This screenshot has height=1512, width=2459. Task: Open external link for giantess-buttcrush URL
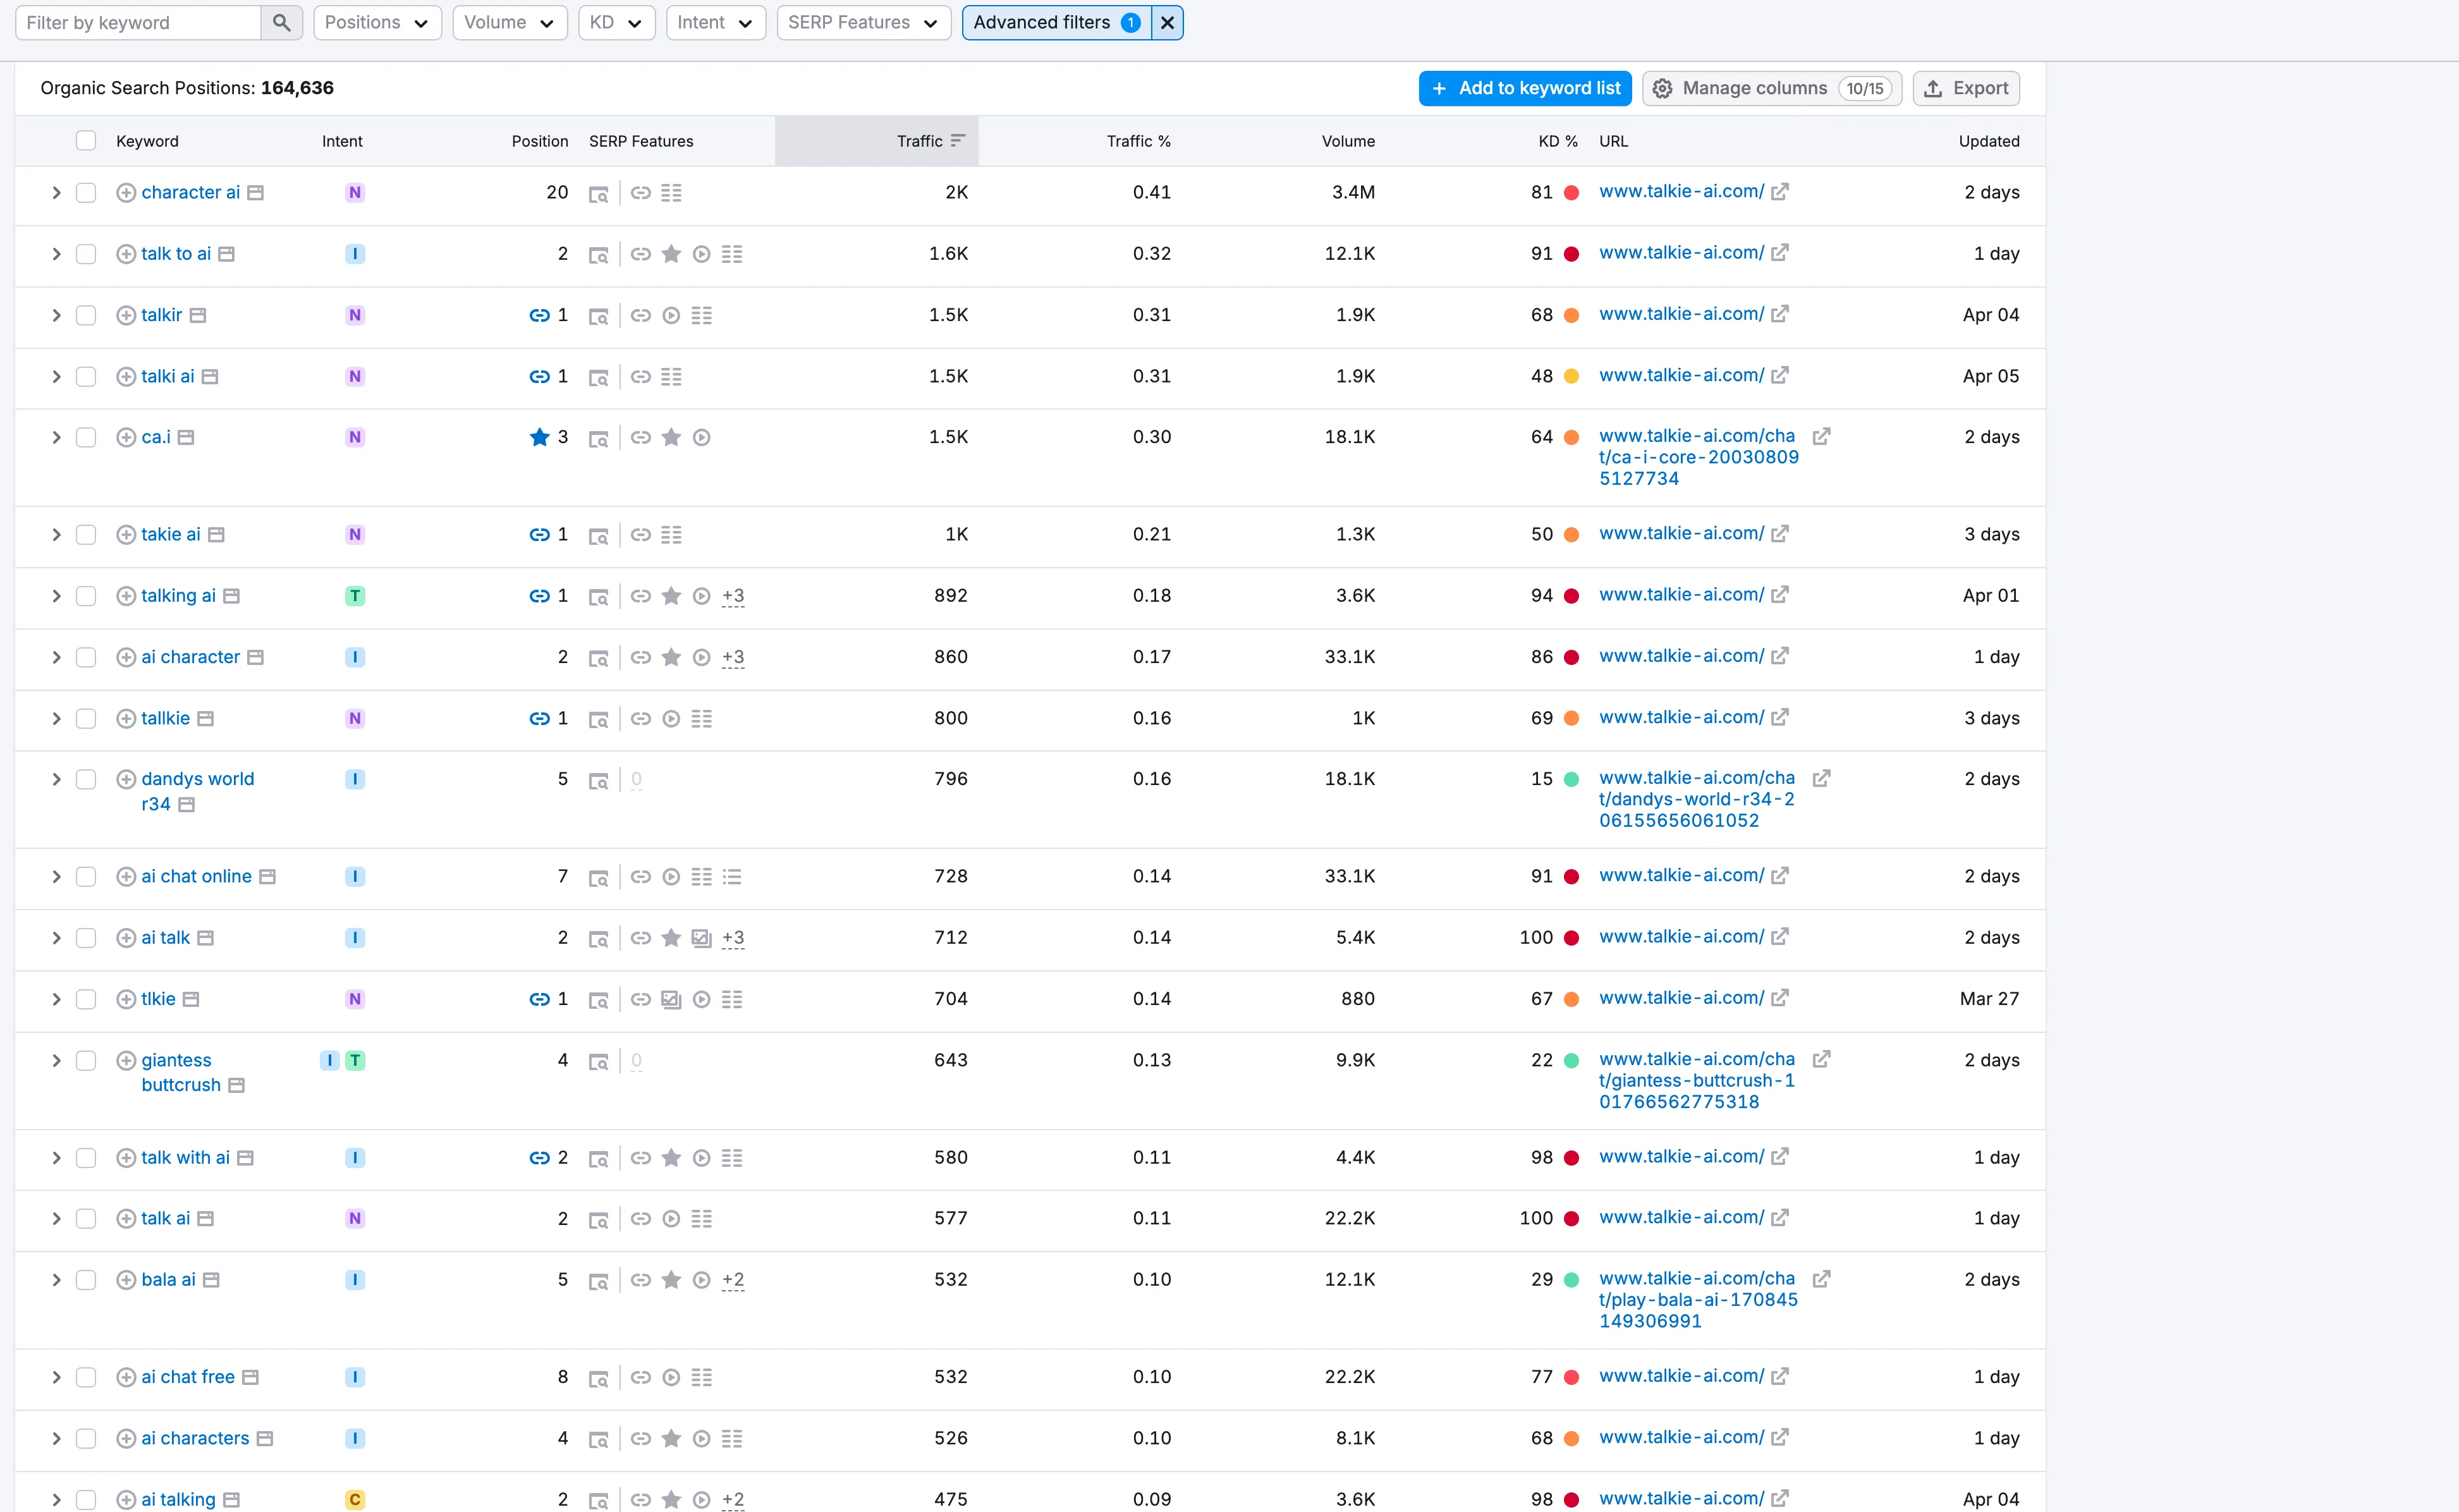point(1821,1059)
